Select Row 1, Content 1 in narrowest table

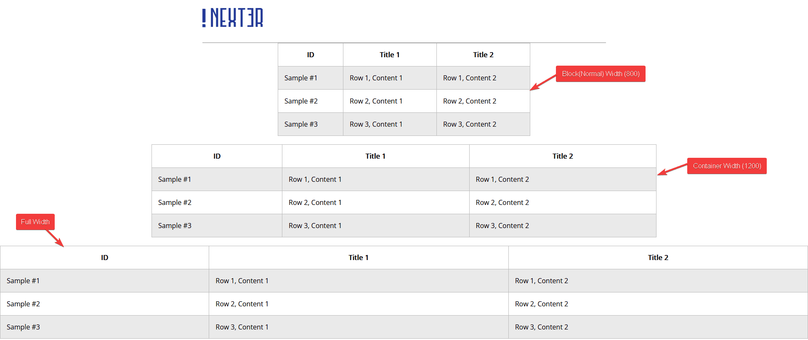[x=390, y=78]
